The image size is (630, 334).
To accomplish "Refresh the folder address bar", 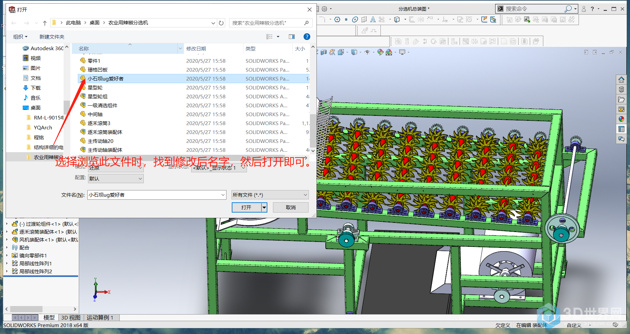I will (221, 23).
